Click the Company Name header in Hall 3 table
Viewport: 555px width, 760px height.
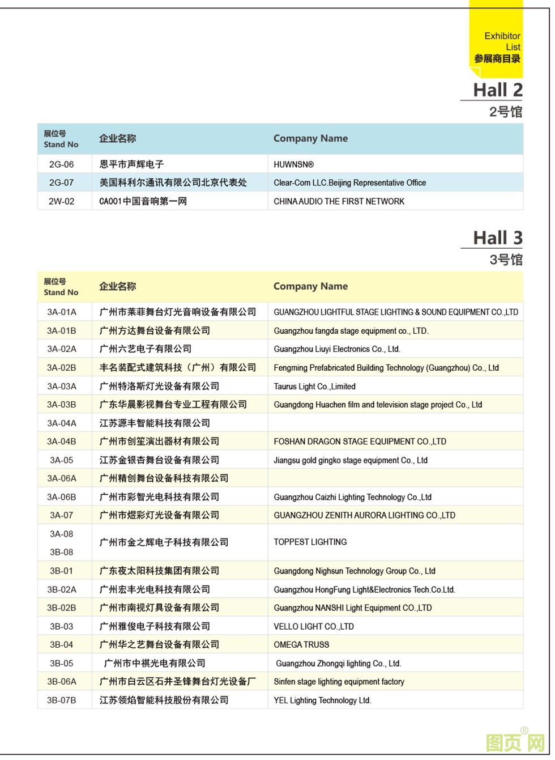(x=310, y=286)
